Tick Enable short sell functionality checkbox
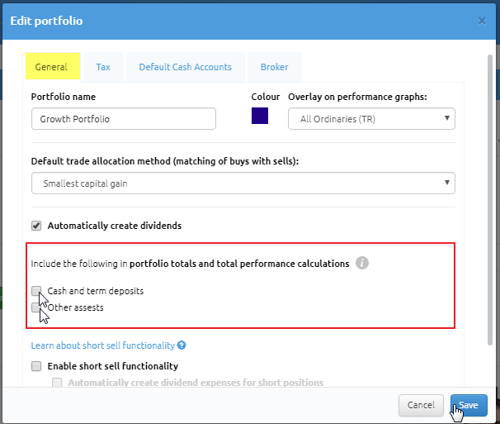The image size is (500, 424). tap(36, 366)
